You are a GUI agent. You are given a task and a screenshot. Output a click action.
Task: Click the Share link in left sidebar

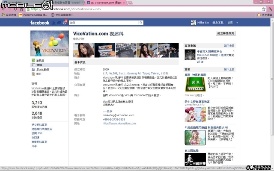pyautogui.click(x=34, y=146)
